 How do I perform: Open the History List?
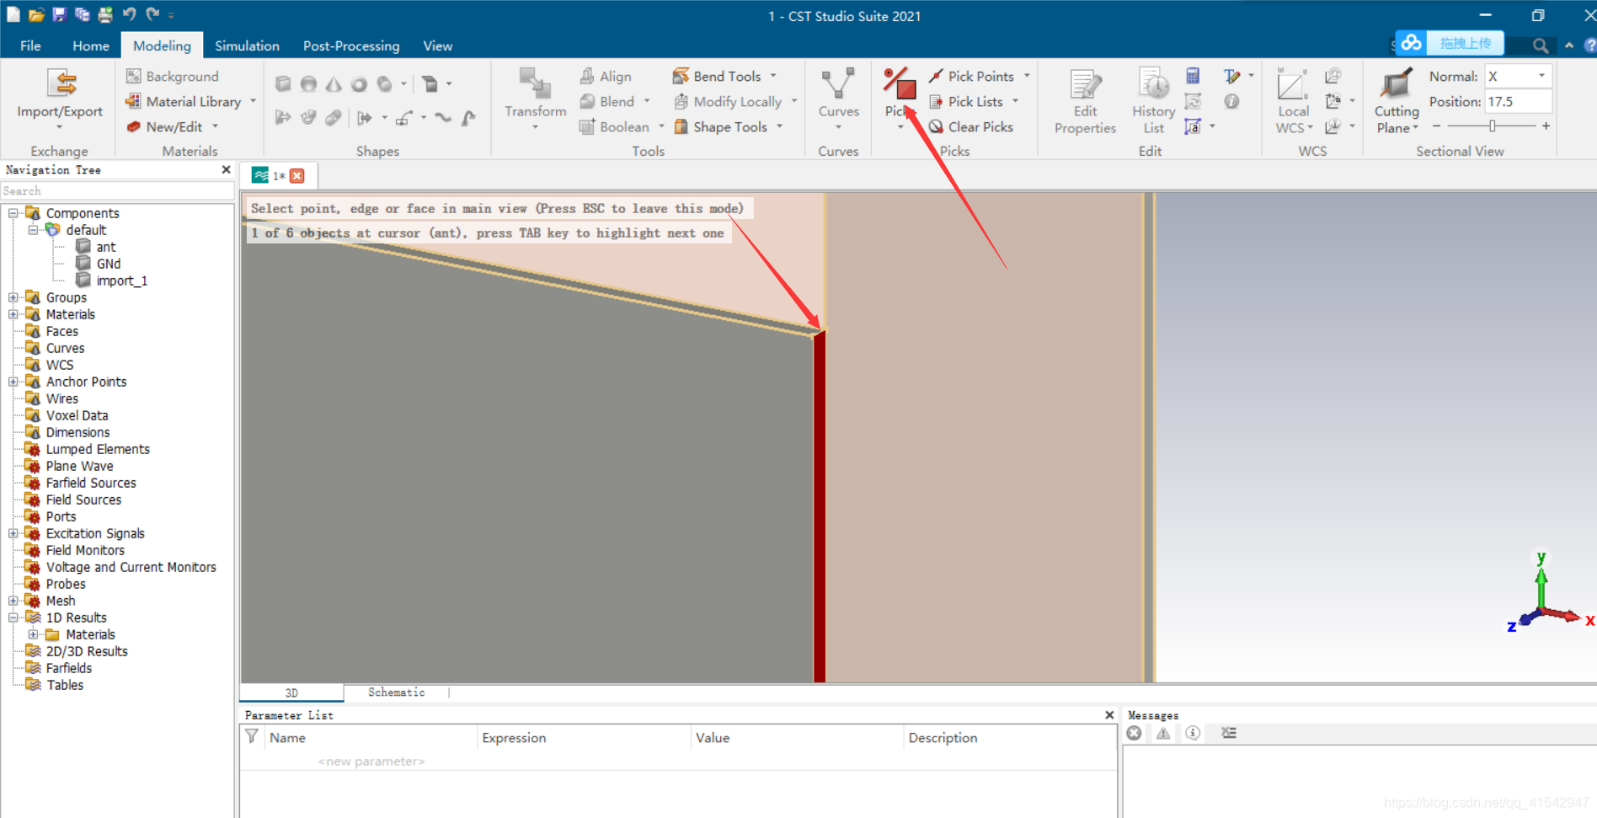click(x=1153, y=101)
